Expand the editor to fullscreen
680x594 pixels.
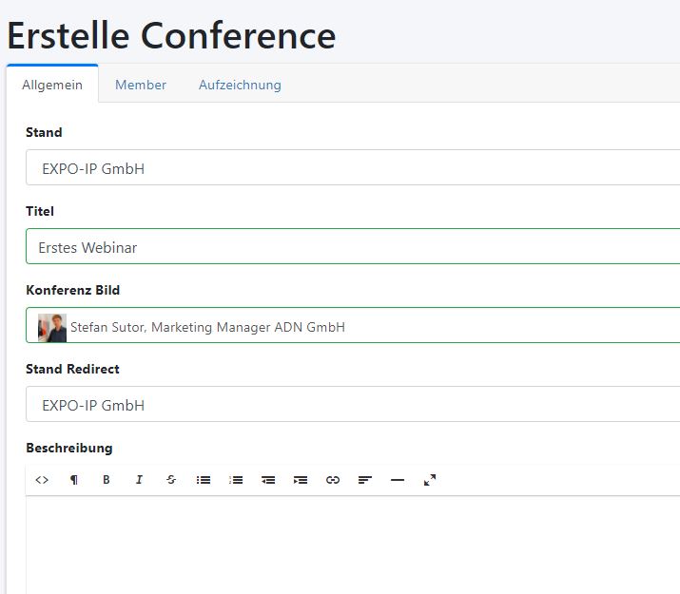pyautogui.click(x=430, y=480)
